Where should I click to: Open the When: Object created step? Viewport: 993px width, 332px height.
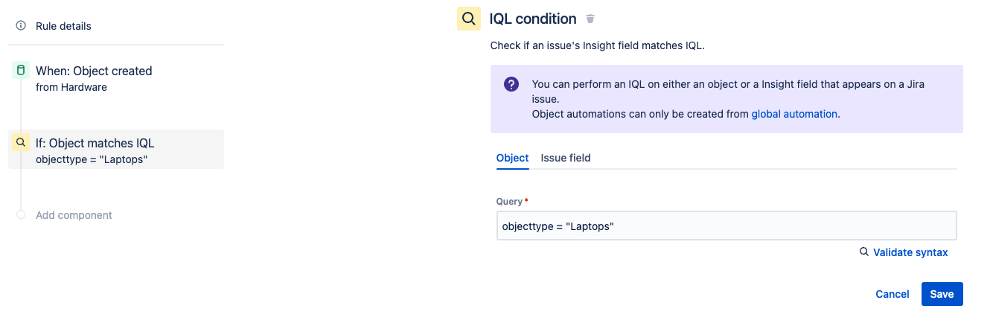tap(94, 71)
